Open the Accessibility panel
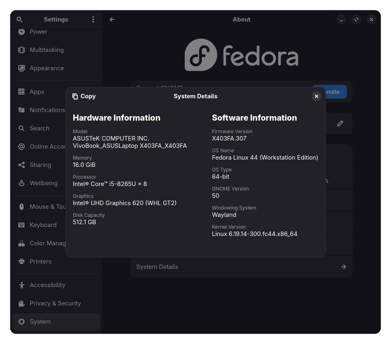The width and height of the screenshot is (391, 344). pyautogui.click(x=47, y=285)
